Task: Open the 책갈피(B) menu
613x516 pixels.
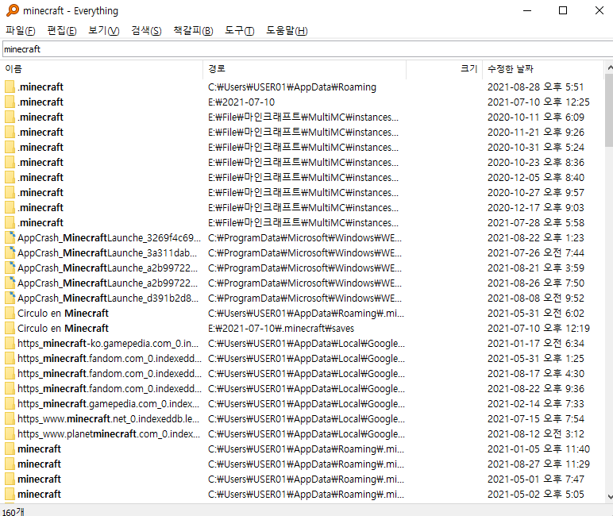Action: 193,31
